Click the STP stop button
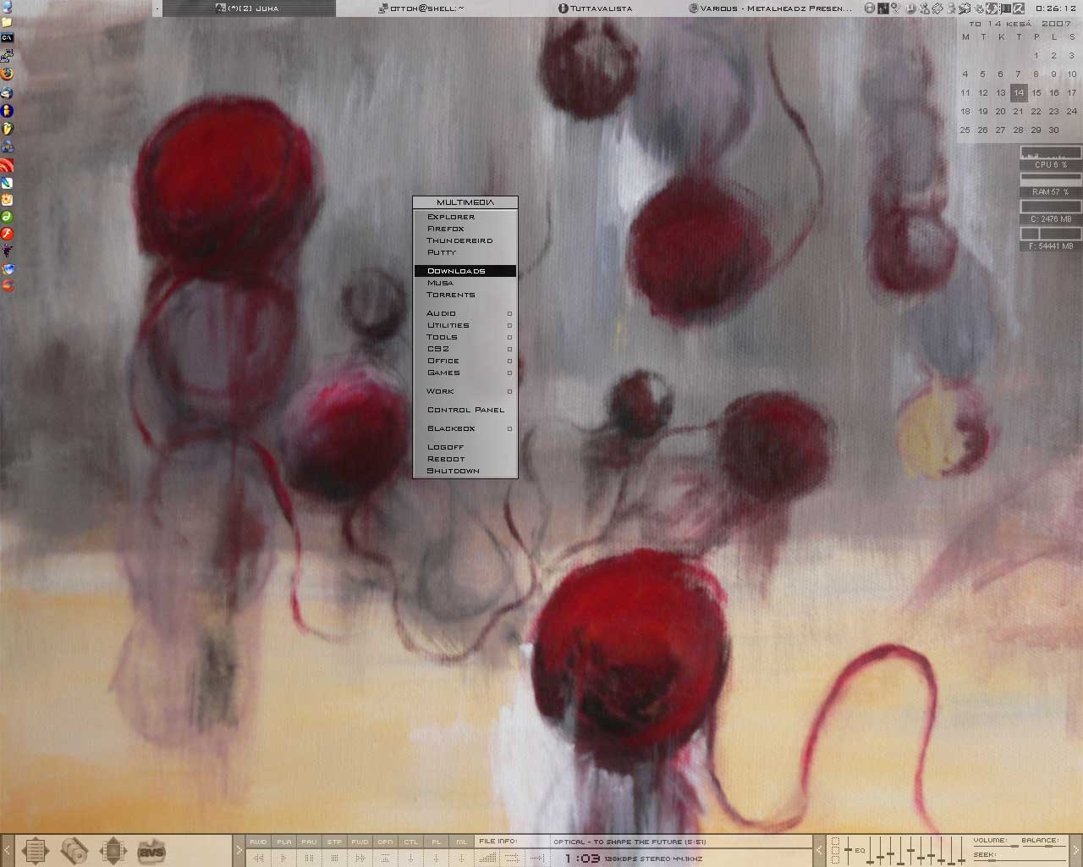 tap(334, 842)
